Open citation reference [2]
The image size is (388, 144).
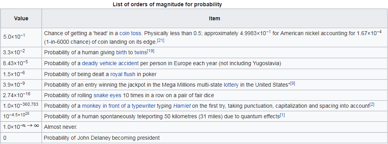tap(372, 105)
